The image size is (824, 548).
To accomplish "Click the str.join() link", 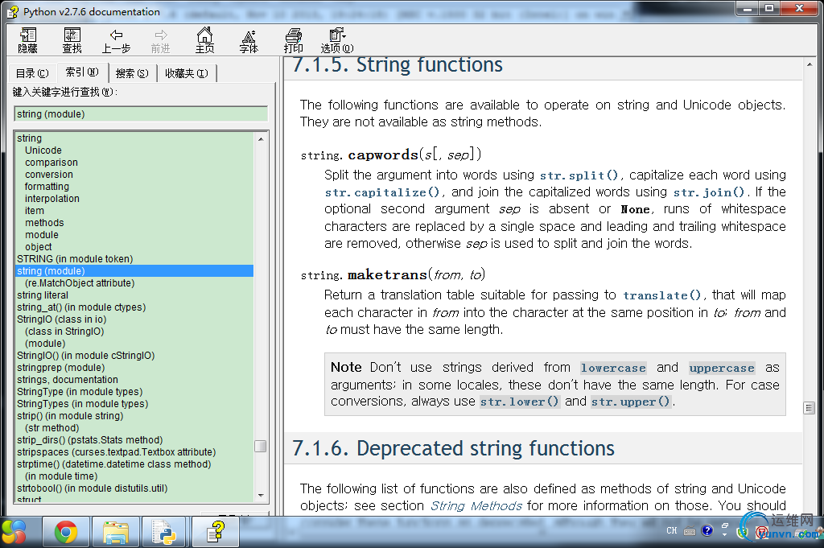I will tap(709, 192).
